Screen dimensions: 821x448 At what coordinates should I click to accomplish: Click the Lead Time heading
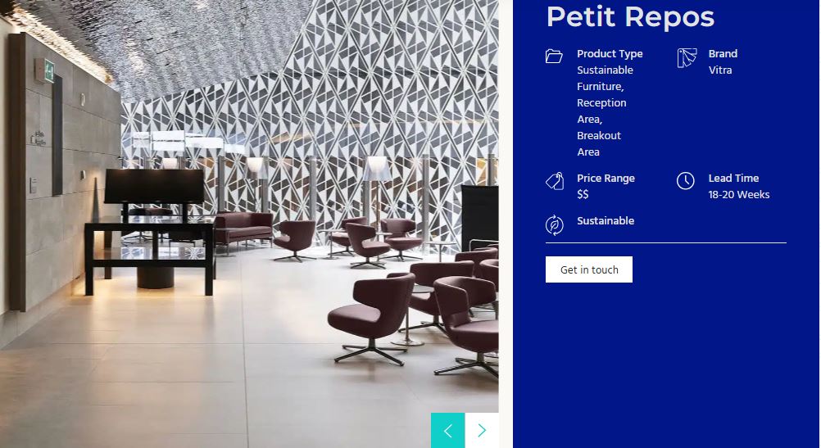[733, 179]
